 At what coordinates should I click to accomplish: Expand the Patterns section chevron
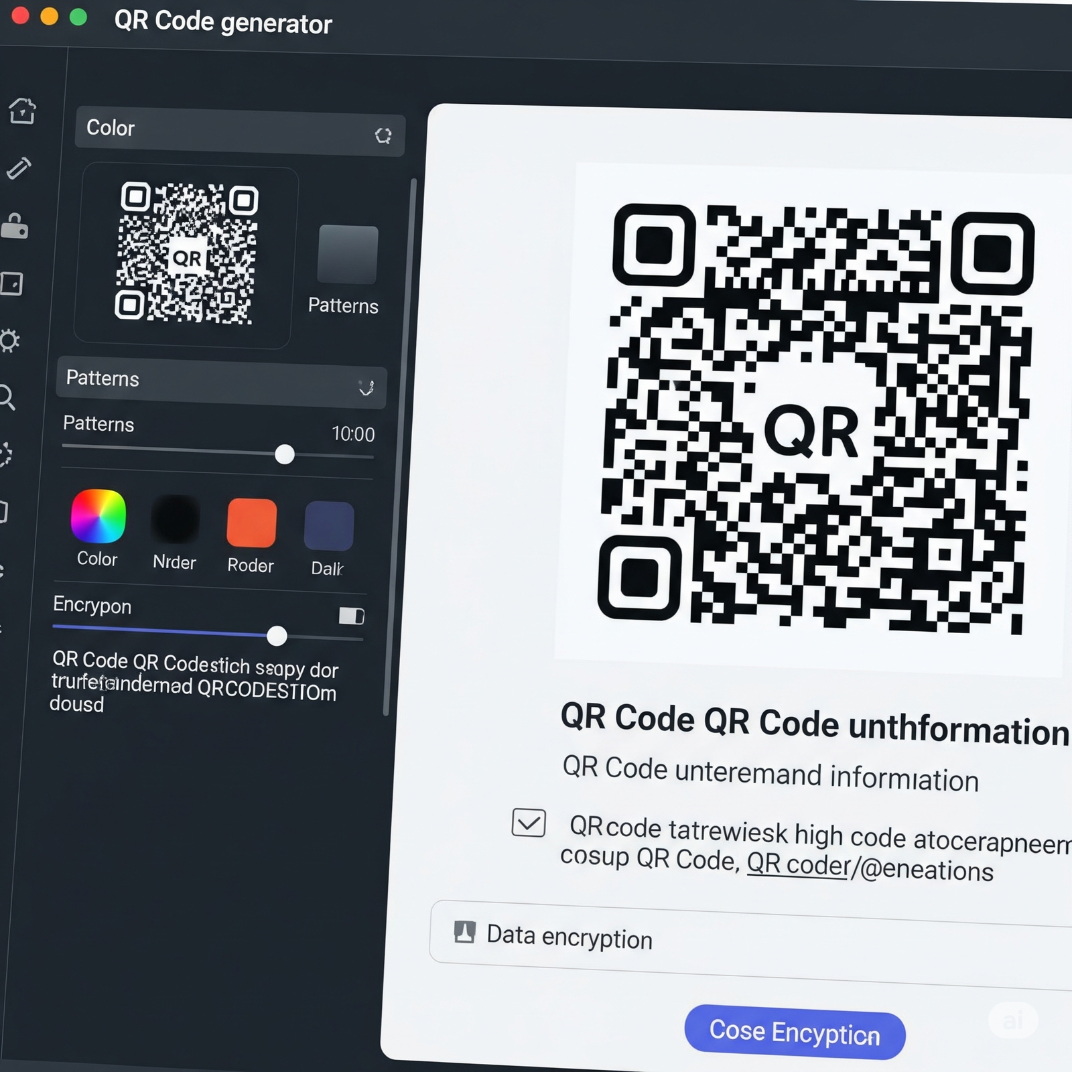366,388
